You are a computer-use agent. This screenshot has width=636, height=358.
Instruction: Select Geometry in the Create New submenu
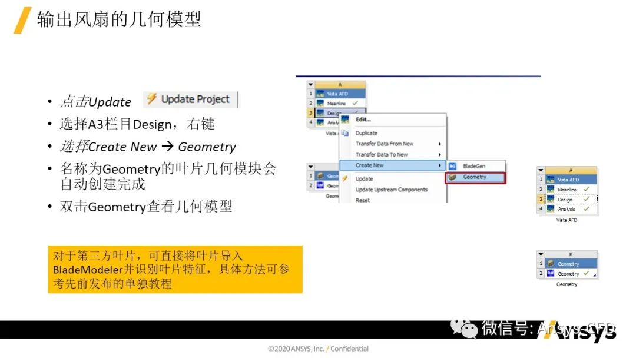pyautogui.click(x=475, y=177)
